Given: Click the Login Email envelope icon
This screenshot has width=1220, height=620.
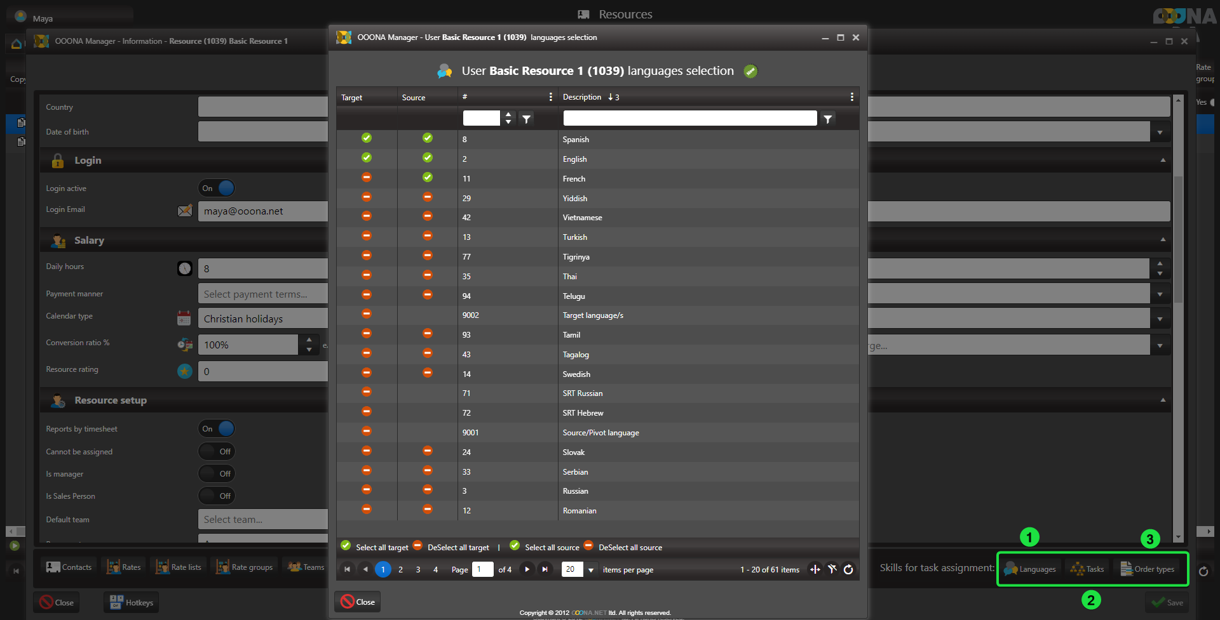Looking at the screenshot, I should pyautogui.click(x=185, y=211).
